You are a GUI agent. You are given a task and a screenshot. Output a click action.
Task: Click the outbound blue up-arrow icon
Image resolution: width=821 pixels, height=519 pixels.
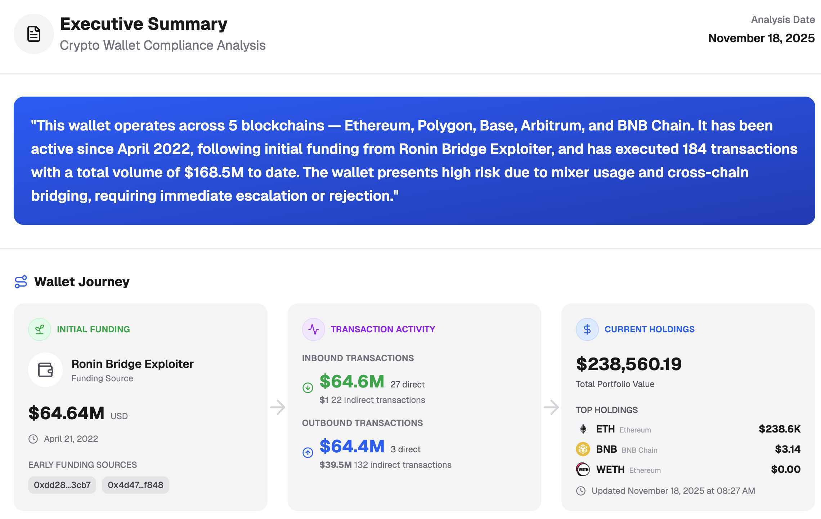308,452
